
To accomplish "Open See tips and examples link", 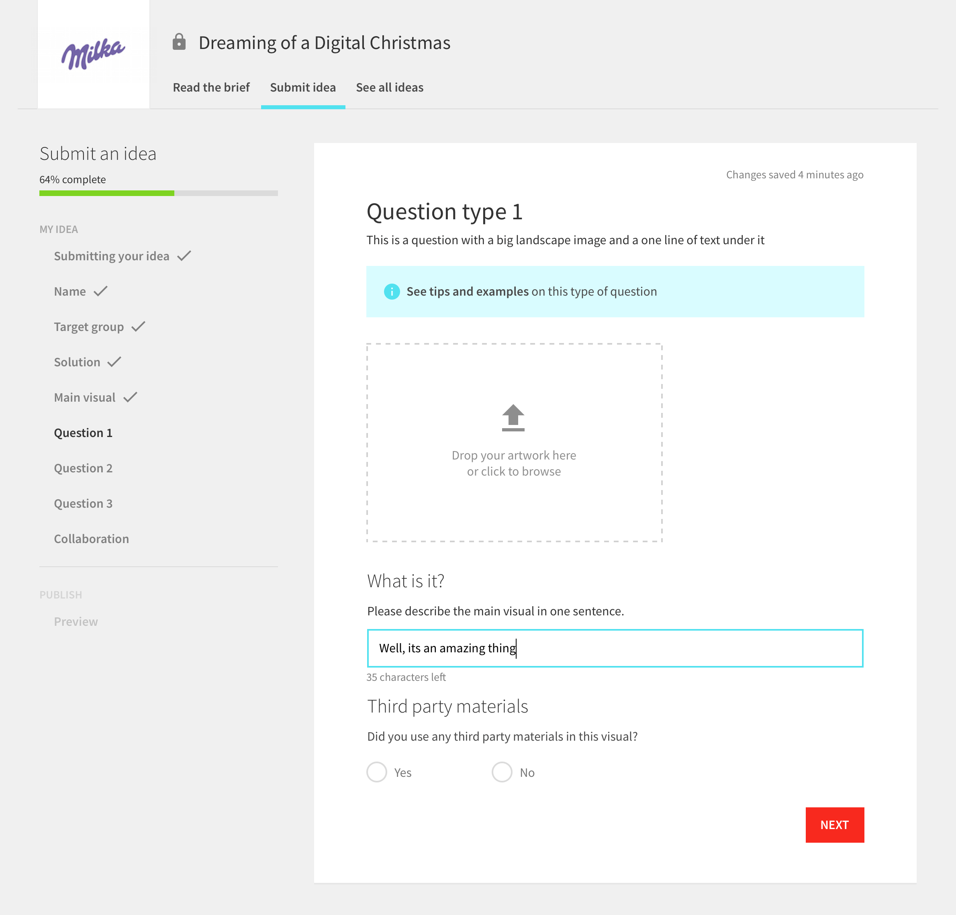I will tap(467, 292).
